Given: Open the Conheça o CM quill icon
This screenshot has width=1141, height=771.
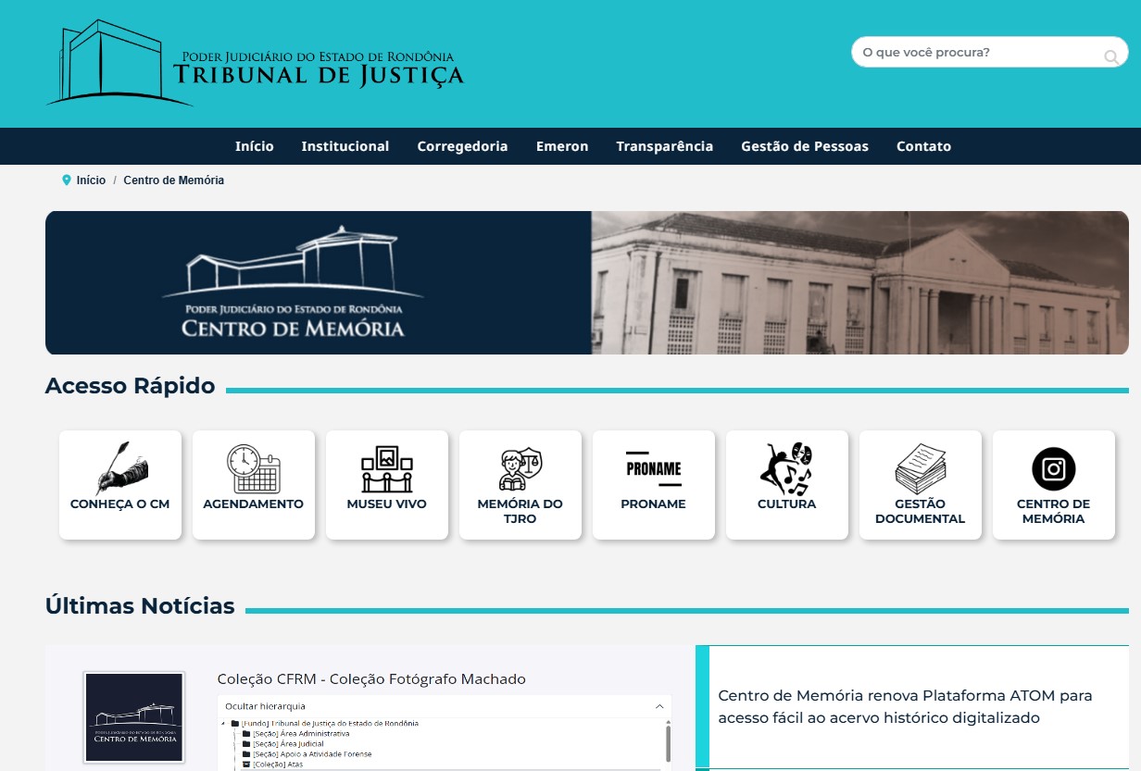Looking at the screenshot, I should coord(120,469).
